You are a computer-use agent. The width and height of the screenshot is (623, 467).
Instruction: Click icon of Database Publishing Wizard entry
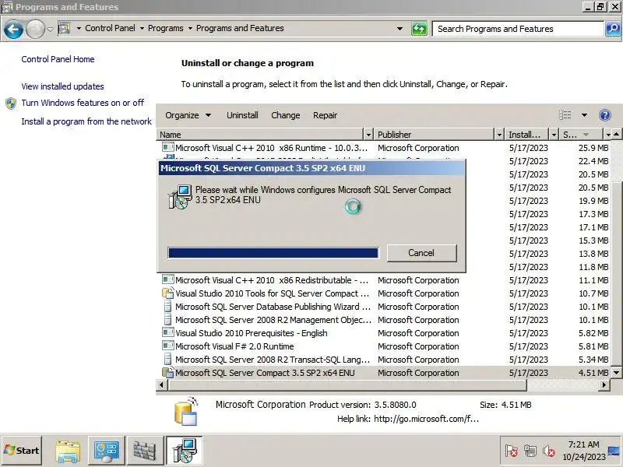(x=168, y=306)
